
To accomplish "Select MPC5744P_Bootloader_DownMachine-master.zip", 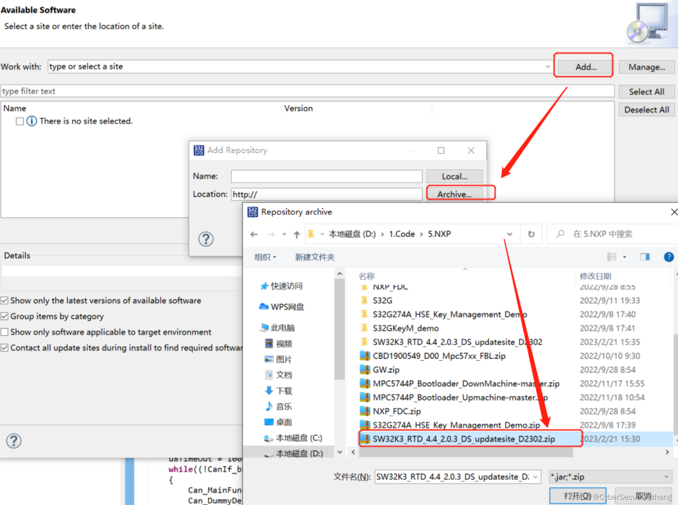I will click(x=460, y=383).
